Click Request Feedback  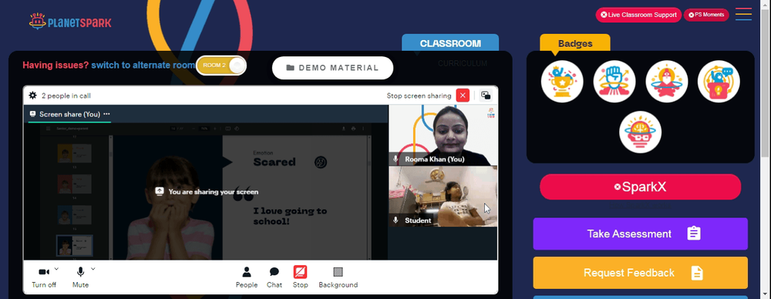[640, 273]
